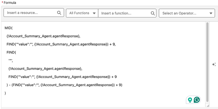
Task: Open the All Functions category dropdown
Action: point(82,13)
